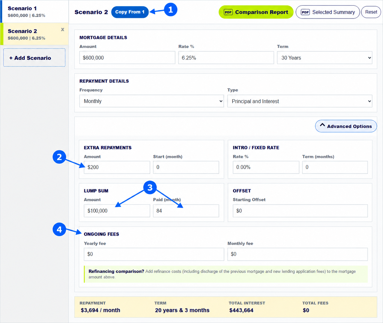Click Copy From 1 button
The height and width of the screenshot is (323, 383).
pos(130,12)
